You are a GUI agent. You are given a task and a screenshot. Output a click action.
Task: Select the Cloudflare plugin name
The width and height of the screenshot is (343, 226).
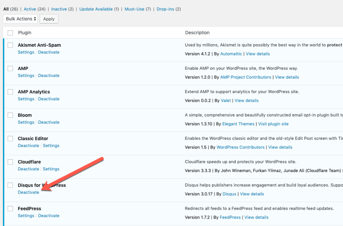coord(29,162)
